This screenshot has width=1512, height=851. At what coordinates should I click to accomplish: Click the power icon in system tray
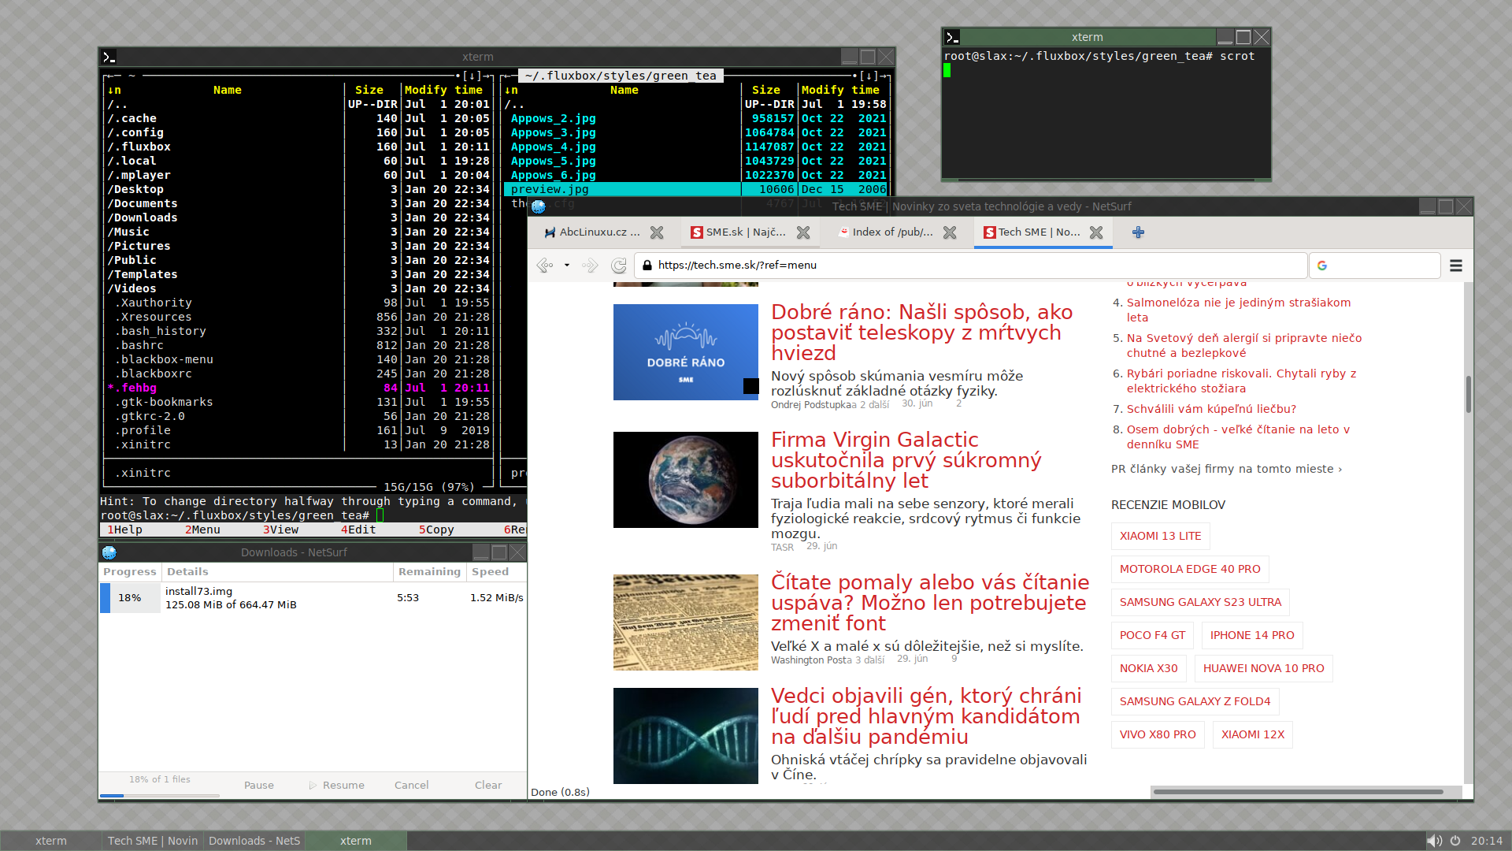[1455, 841]
